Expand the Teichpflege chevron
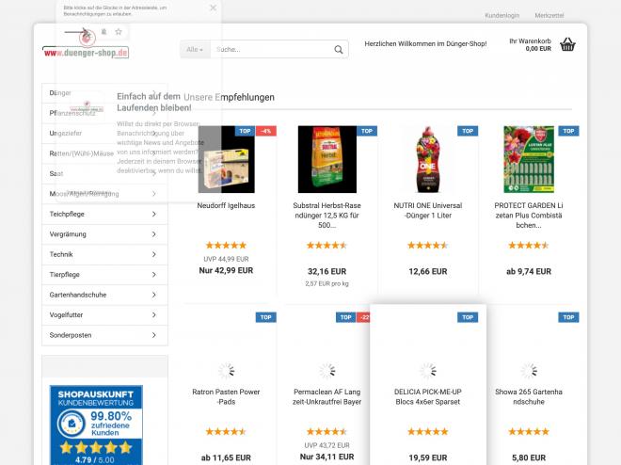The height and width of the screenshot is (465, 621). 153,214
